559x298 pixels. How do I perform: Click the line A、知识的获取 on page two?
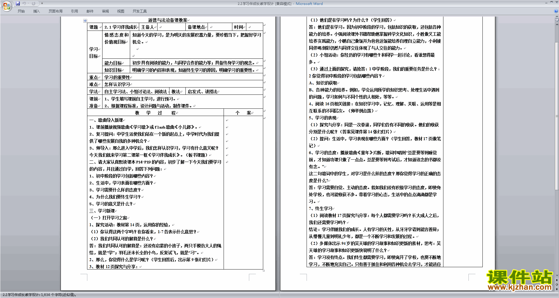pos(323,83)
